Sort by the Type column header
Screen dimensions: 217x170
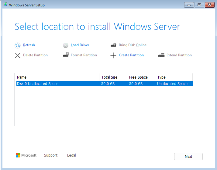point(174,77)
